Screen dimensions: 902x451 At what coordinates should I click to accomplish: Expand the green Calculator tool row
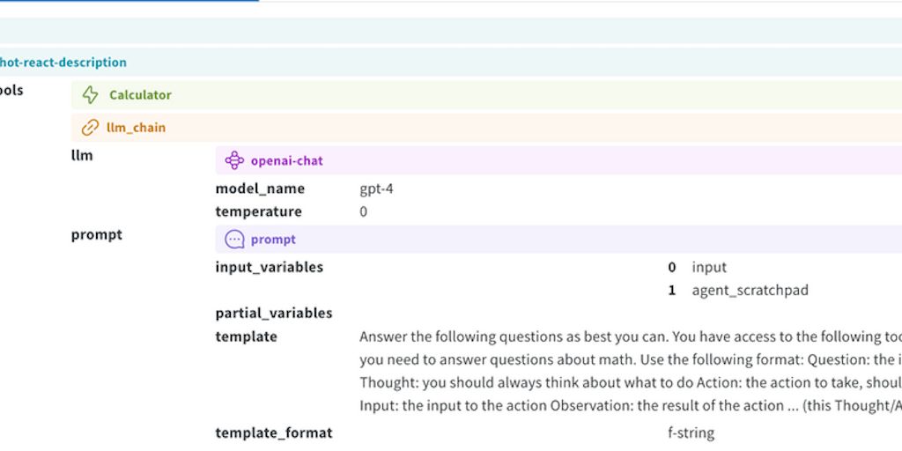pos(140,95)
